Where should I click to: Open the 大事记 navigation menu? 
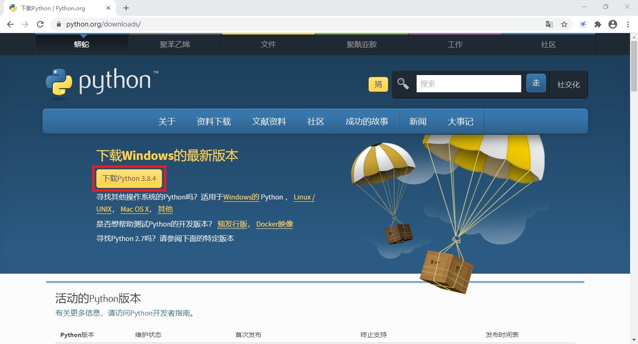pos(461,121)
